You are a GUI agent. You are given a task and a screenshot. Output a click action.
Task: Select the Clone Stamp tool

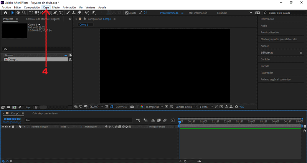74,13
